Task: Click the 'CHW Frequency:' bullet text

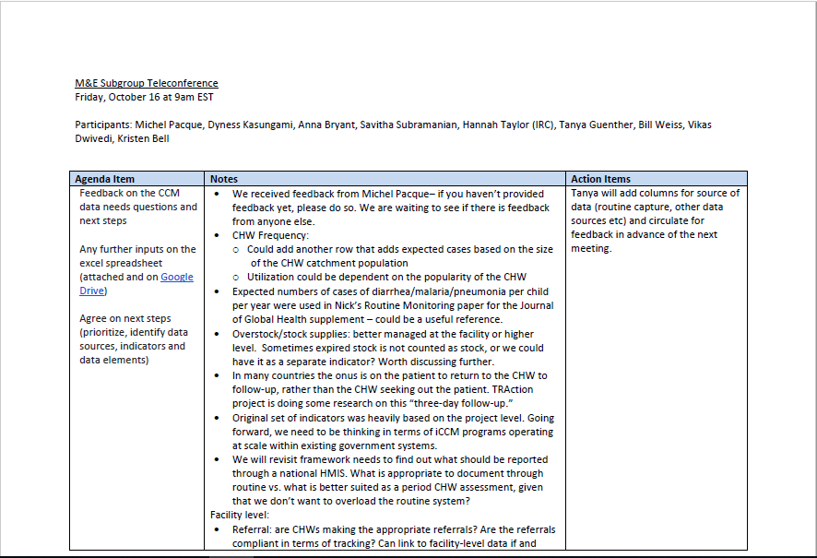Action: click(x=270, y=235)
